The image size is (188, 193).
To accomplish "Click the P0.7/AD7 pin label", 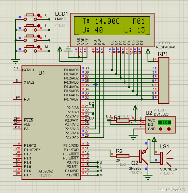I will (x=71, y=99).
